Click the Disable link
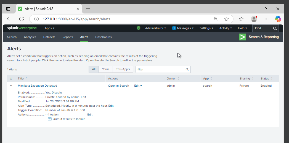289x143 pixels. tap(57, 92)
